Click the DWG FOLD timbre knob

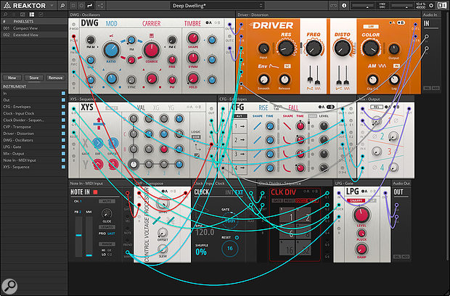pyautogui.click(x=193, y=78)
